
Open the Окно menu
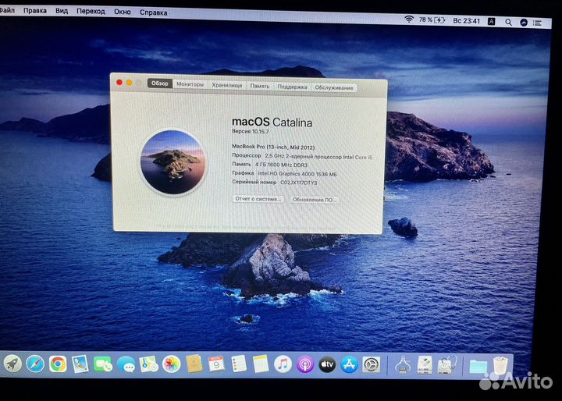click(122, 12)
